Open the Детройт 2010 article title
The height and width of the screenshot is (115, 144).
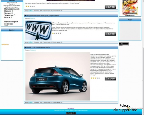coord(38,47)
